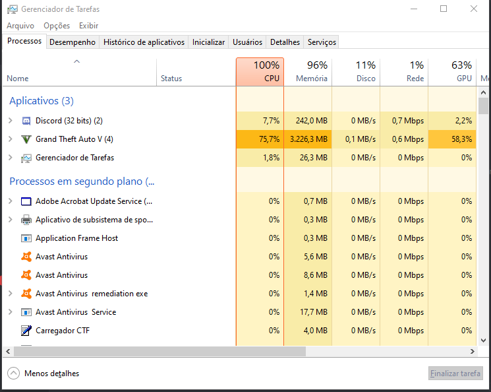Click the Avast icon with 5,6 MB memory
491x392 pixels.
point(26,257)
